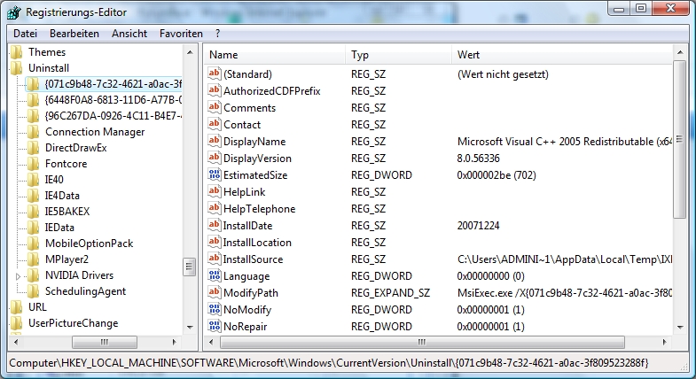The image size is (696, 379).
Task: Click the (Wert nicht gesetzt) value
Action: pyautogui.click(x=503, y=74)
